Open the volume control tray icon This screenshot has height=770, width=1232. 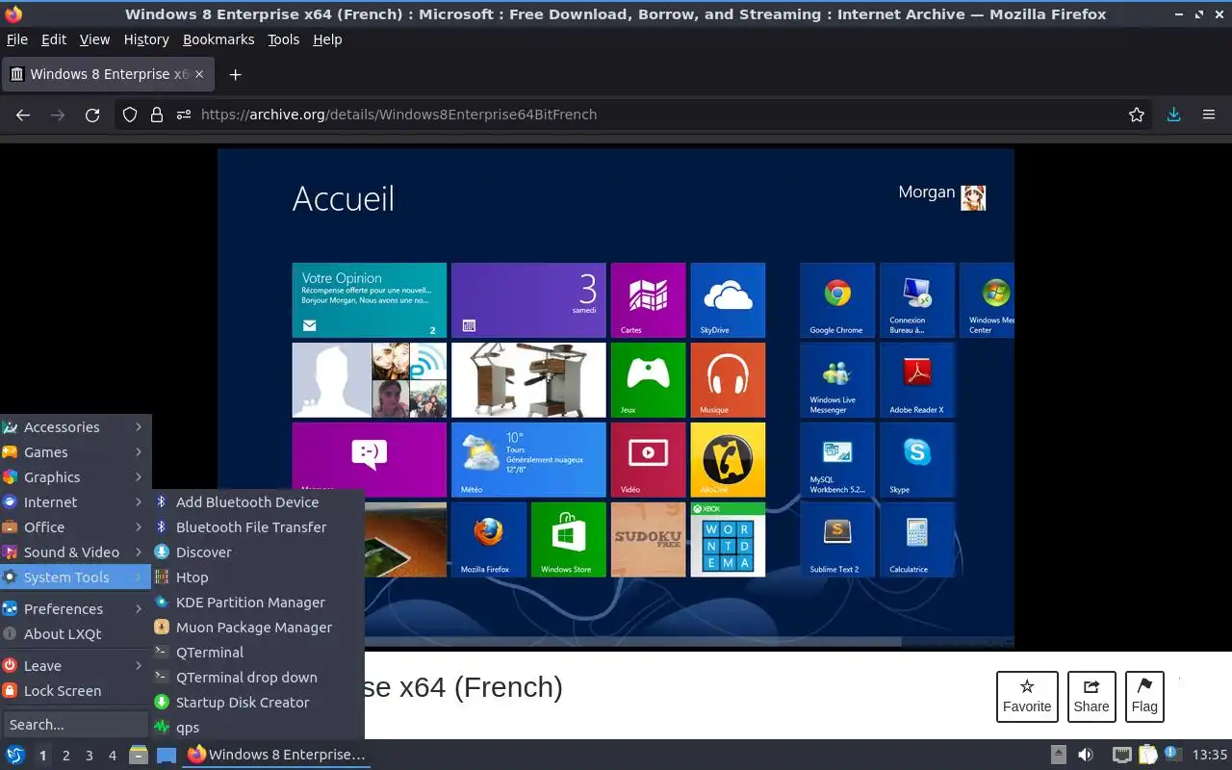pos(1085,756)
